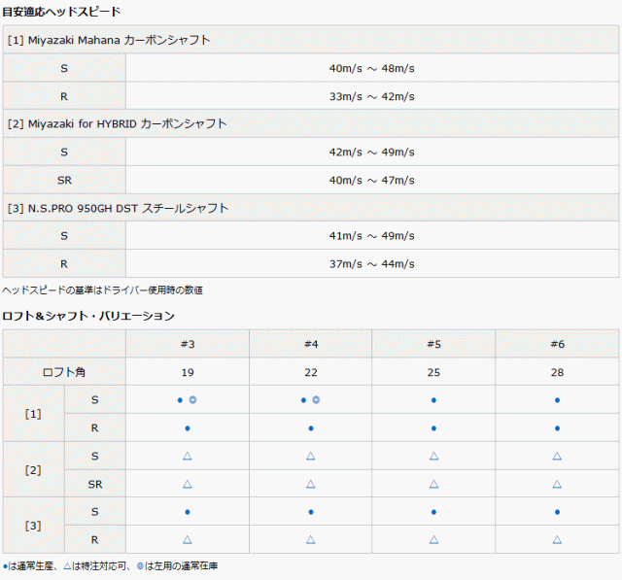The image size is (622, 580).
Task: Click the dot for [3] S under #4
Action: point(310,511)
